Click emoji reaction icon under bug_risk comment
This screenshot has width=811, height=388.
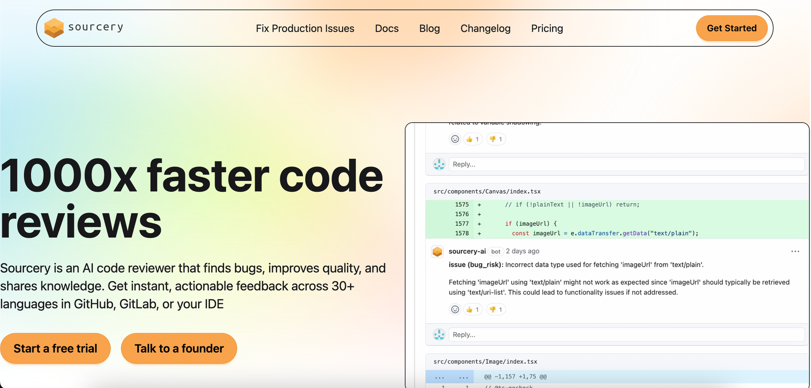455,309
